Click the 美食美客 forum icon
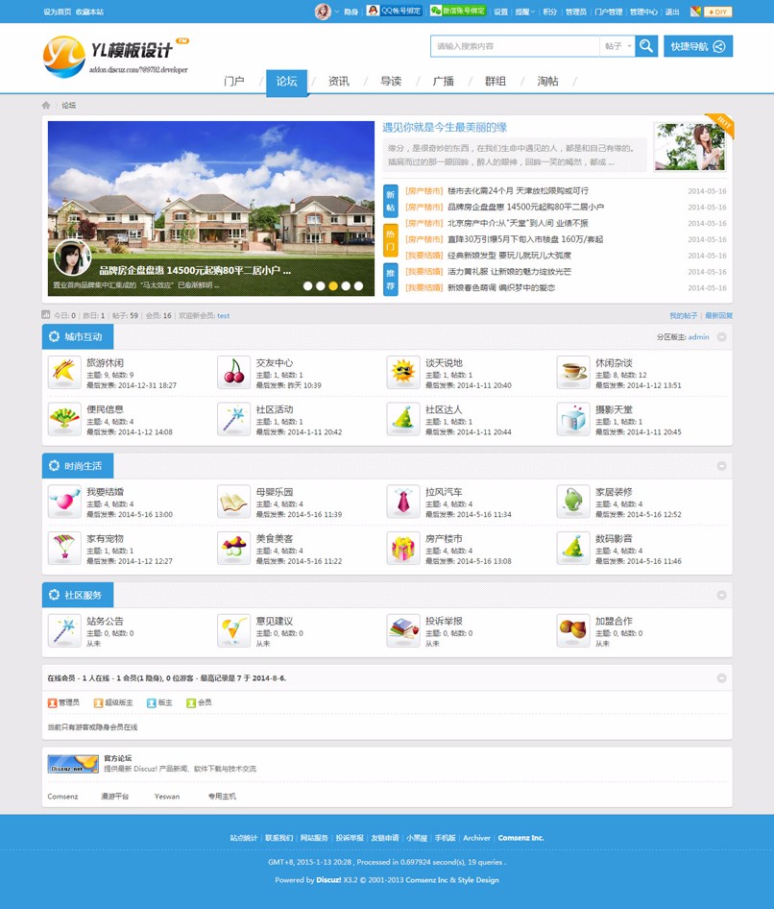This screenshot has width=774, height=909. coord(233,548)
